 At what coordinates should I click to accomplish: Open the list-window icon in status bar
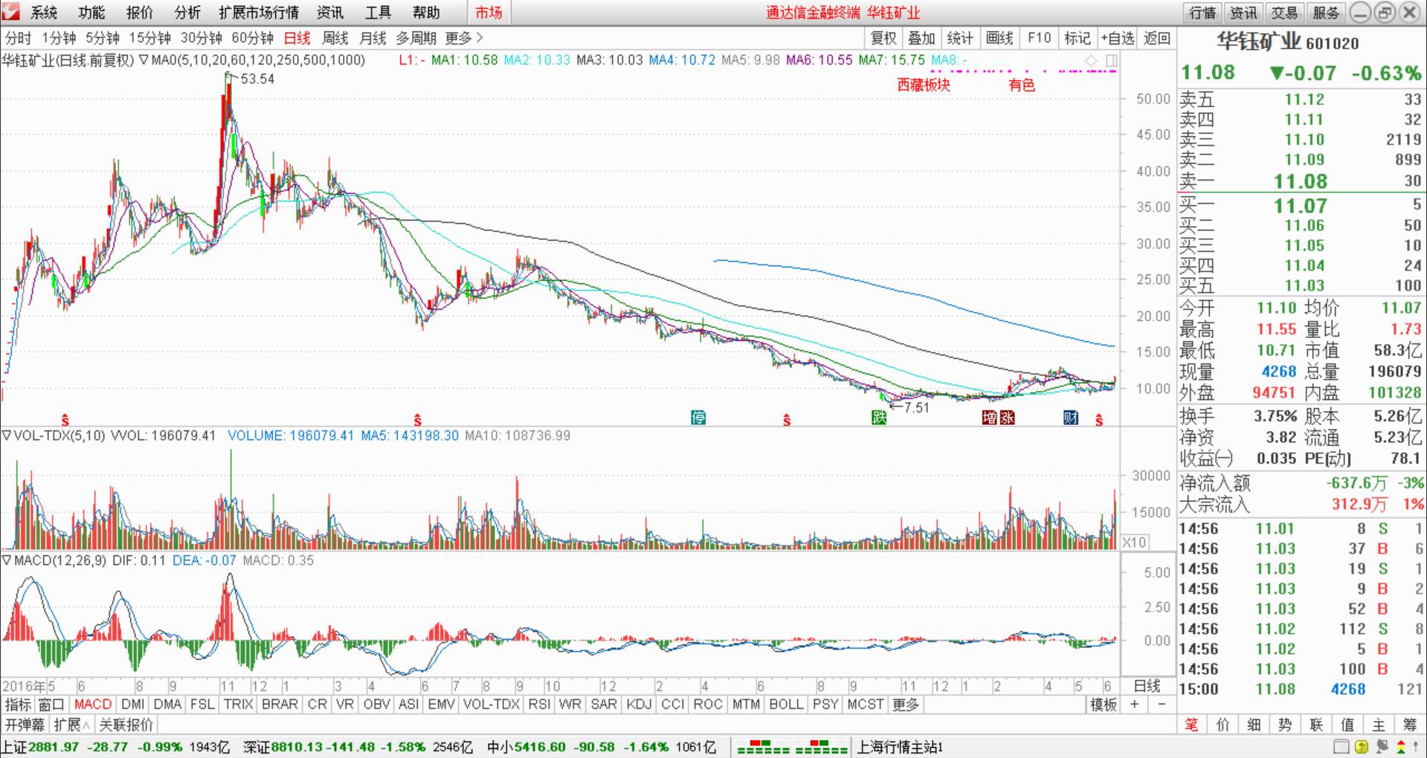[1341, 747]
